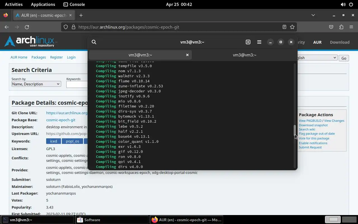Open the Applications menu
This screenshot has width=358, height=224.
pyautogui.click(x=43, y=4)
